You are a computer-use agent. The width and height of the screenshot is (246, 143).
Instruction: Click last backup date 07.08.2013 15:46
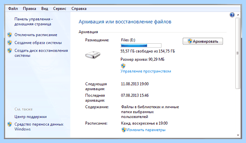click(x=135, y=95)
